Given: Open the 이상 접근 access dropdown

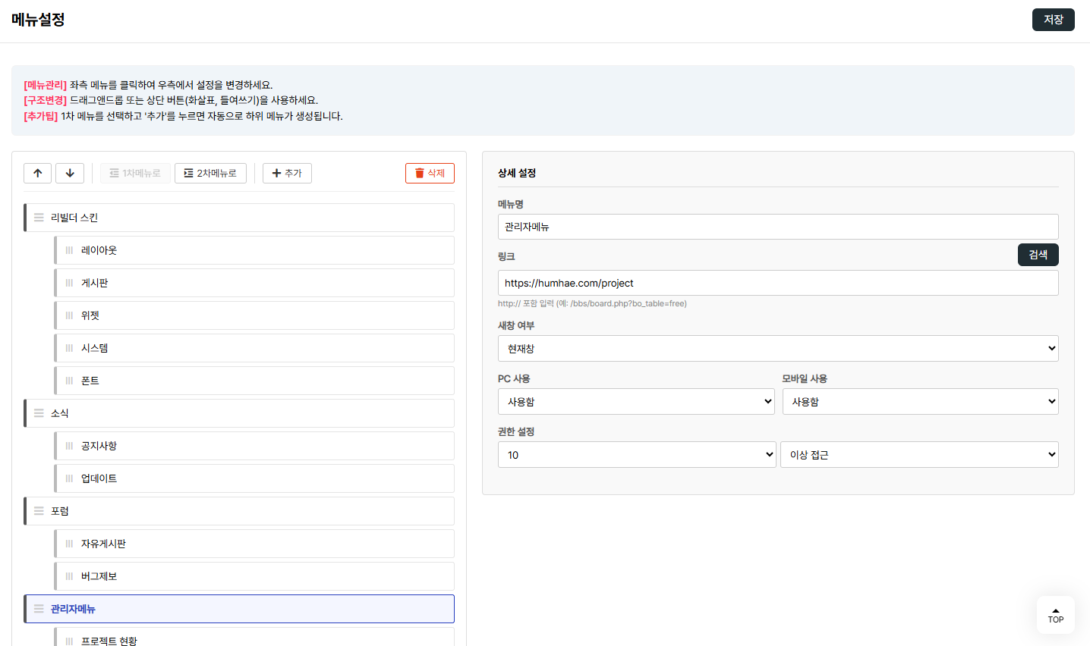Looking at the screenshot, I should (x=918, y=455).
